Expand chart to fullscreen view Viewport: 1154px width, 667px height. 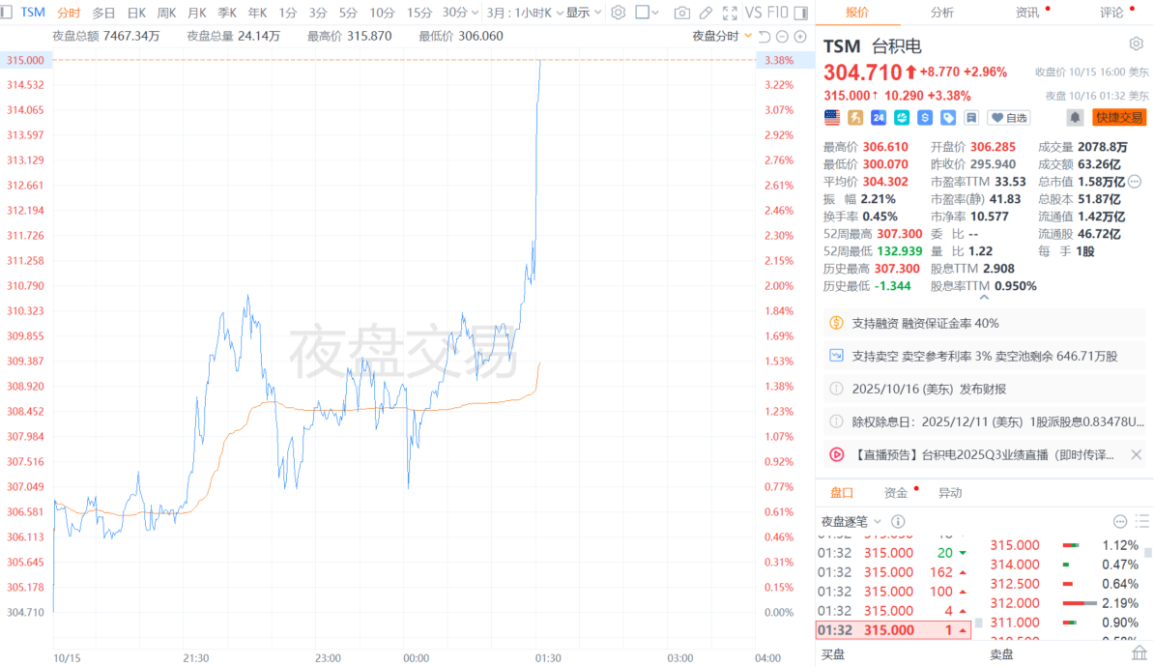pyautogui.click(x=731, y=13)
